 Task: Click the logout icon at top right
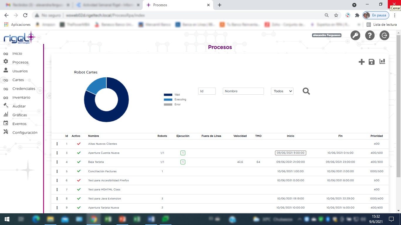pos(384,35)
